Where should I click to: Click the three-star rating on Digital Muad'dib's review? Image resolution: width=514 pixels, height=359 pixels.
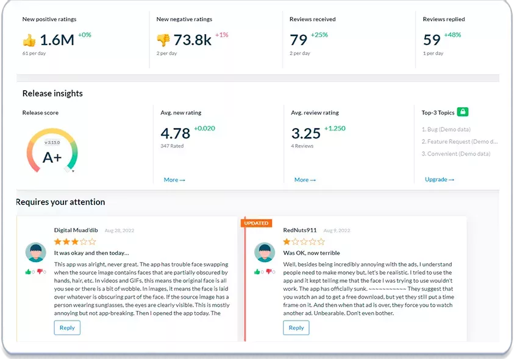75,242
